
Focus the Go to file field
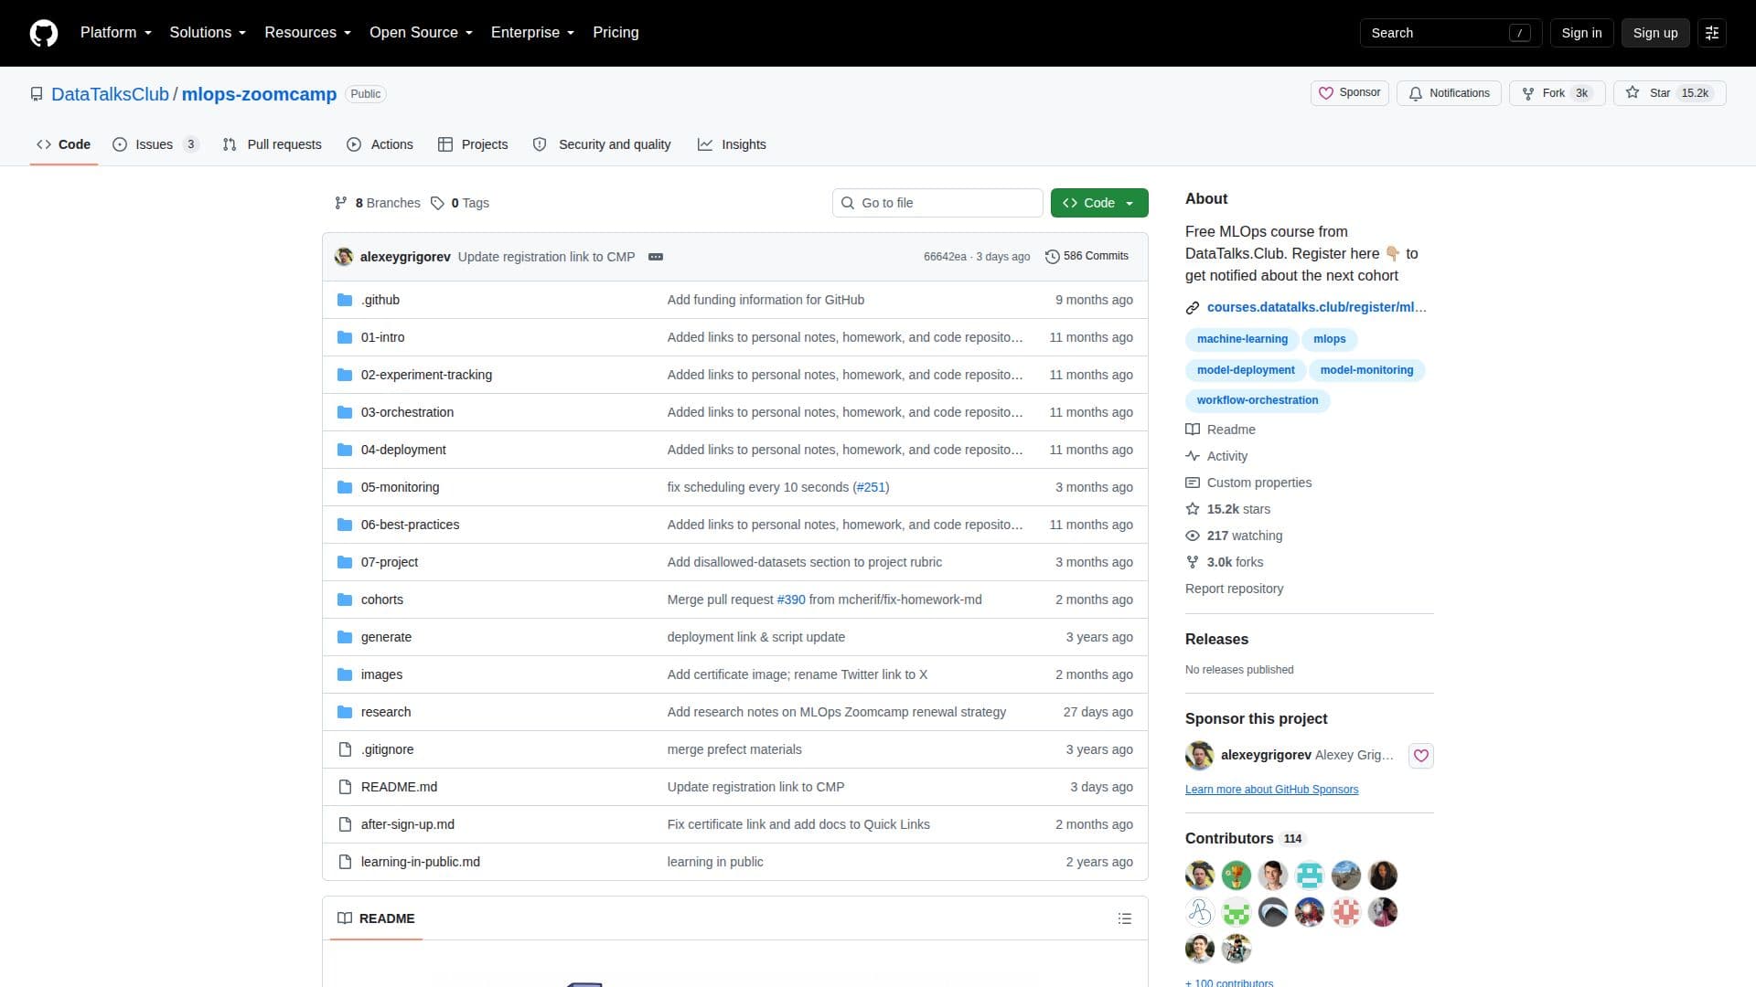tap(937, 203)
